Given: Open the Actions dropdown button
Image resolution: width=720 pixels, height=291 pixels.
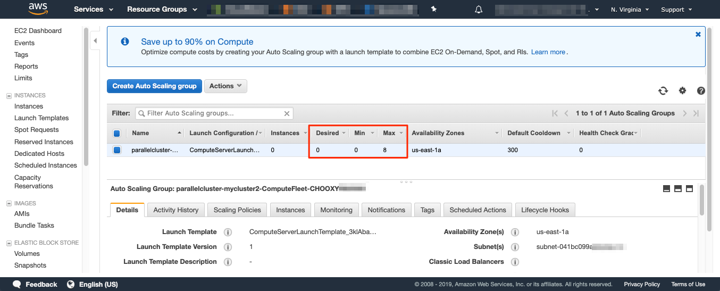Looking at the screenshot, I should point(225,86).
